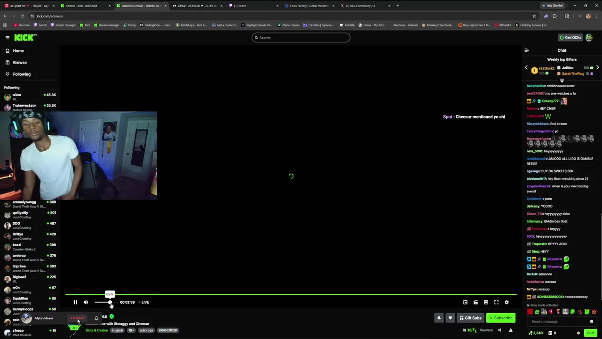Open SquidRon channel in Following list
Image resolution: width=602 pixels, height=339 pixels.
click(x=30, y=300)
